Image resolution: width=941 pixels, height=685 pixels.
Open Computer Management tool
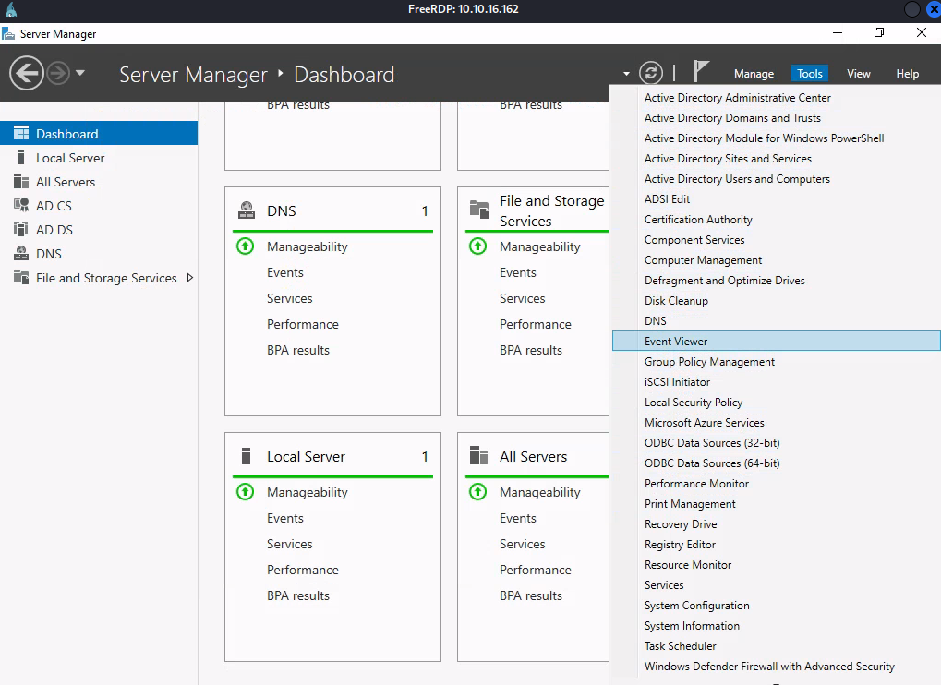[777, 259]
